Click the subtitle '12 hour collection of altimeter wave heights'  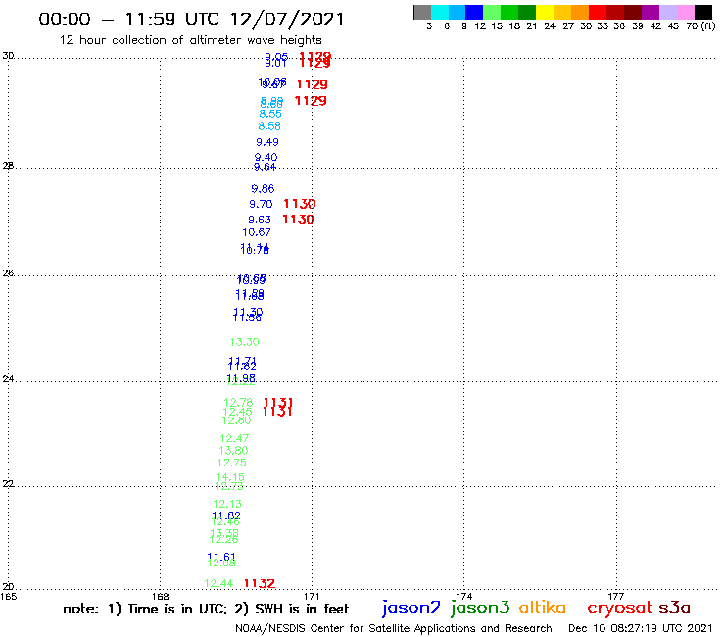pos(190,40)
